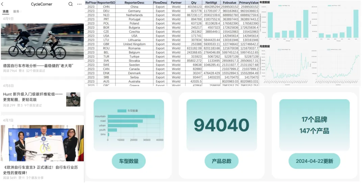The height and width of the screenshot is (183, 362).
Task: Click the youth bar in chart
Action: (112, 130)
